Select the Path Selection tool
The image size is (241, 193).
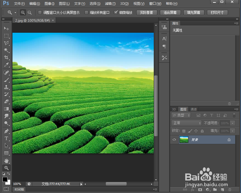point(6,146)
